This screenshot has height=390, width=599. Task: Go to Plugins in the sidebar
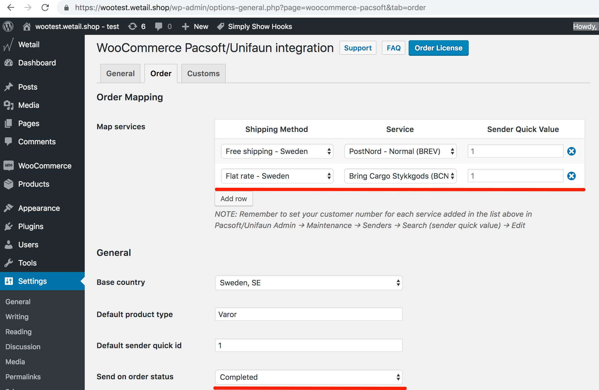tap(31, 226)
